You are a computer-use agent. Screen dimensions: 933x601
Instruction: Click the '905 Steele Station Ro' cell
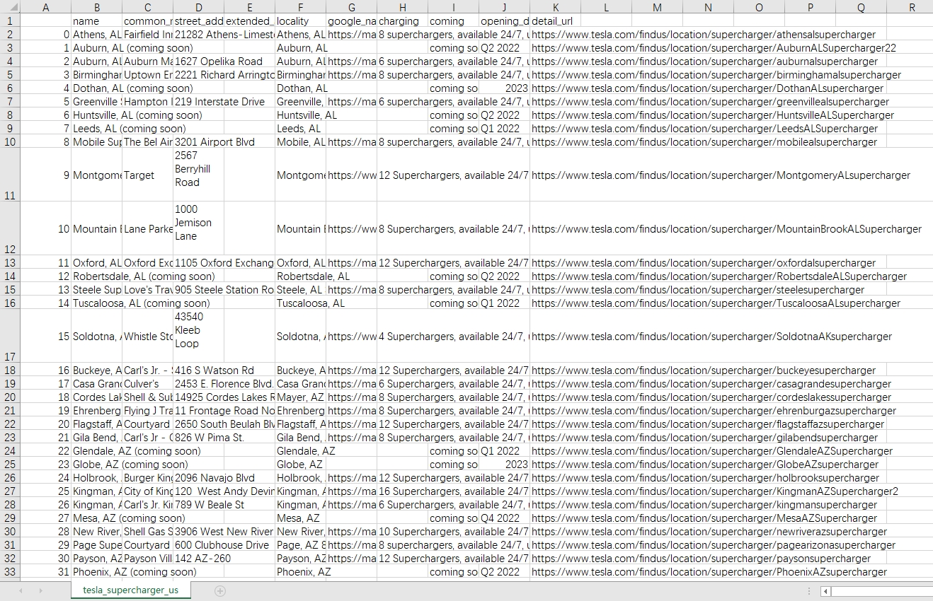point(224,290)
